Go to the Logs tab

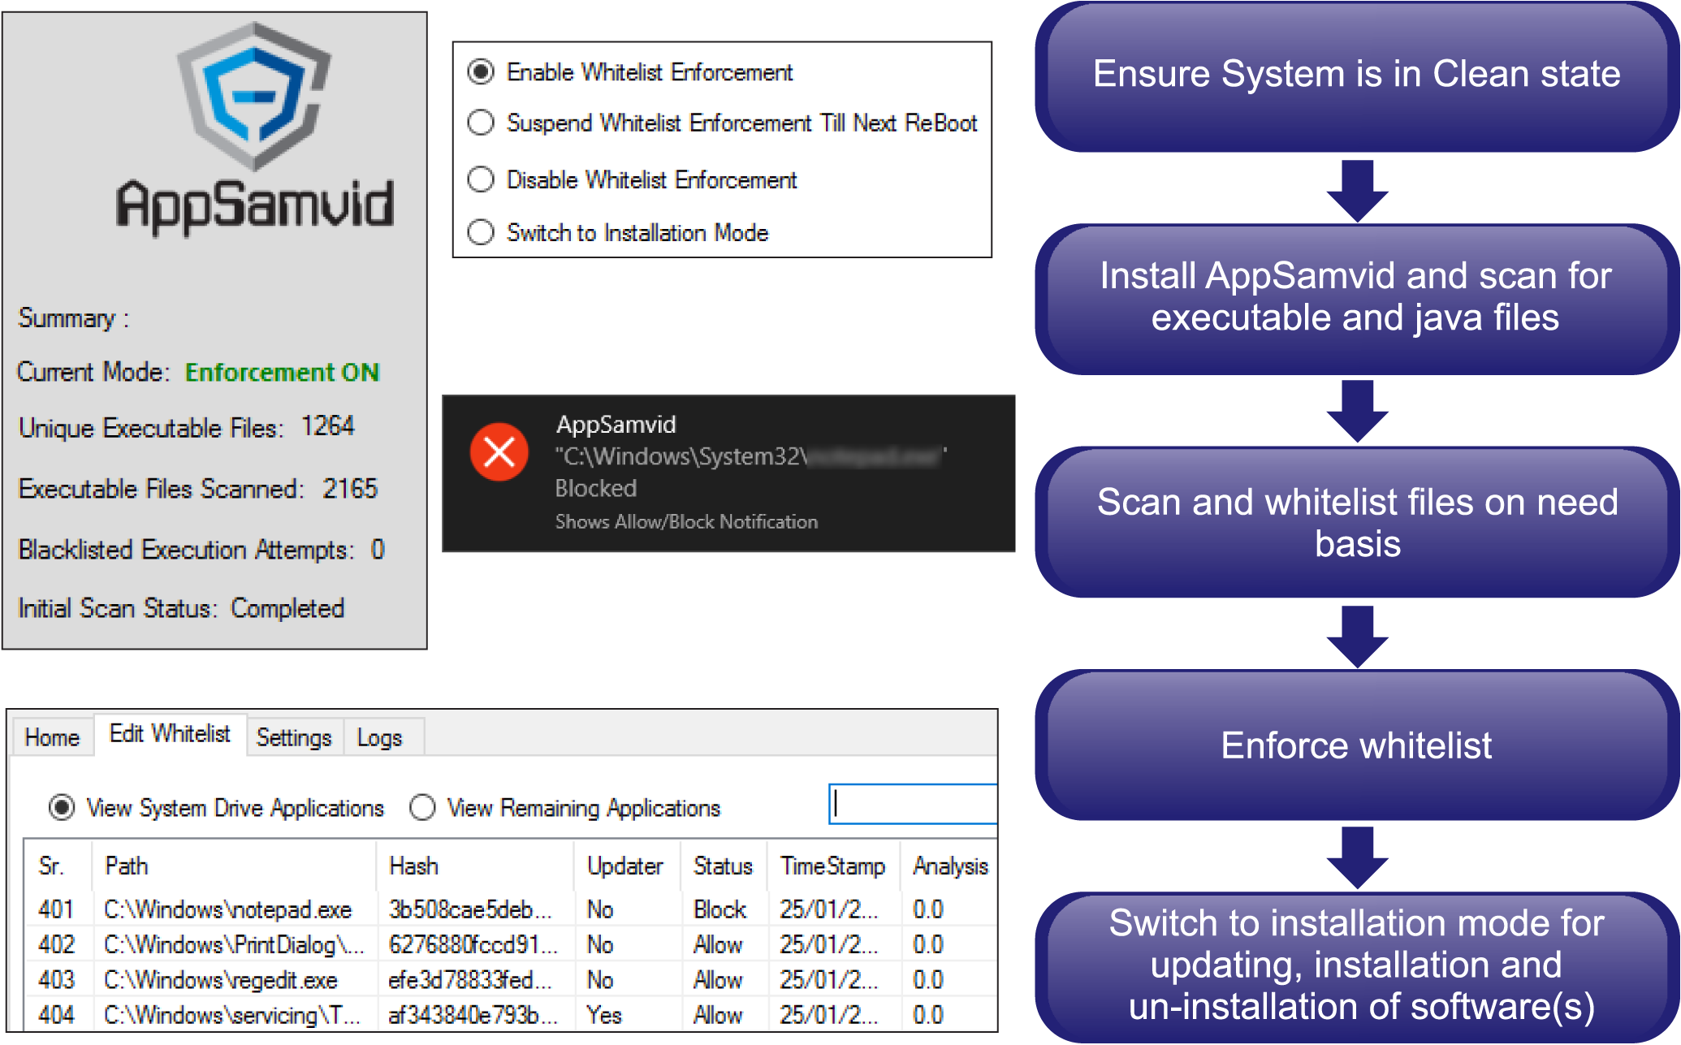pos(379,737)
